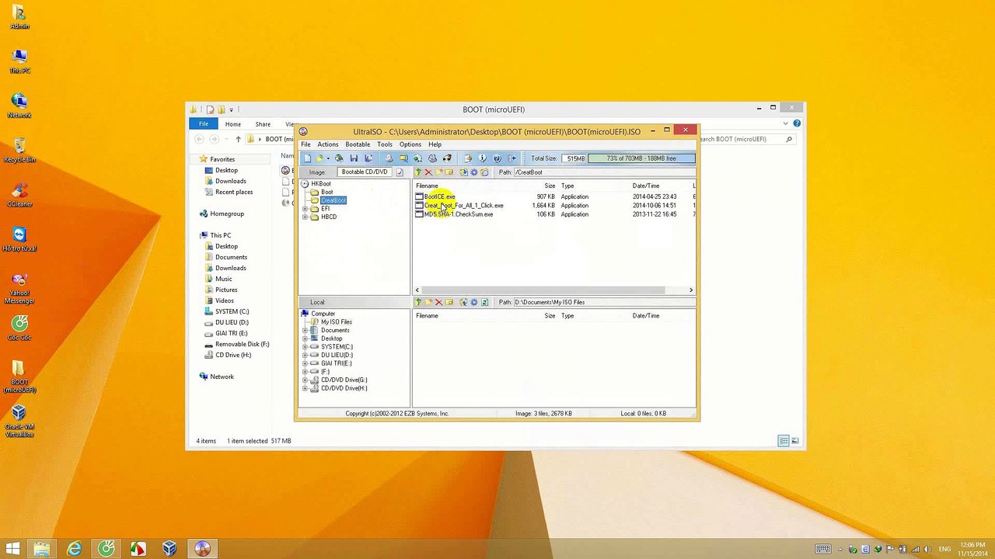
Task: Click the Rename icon in Image pane toolbar
Action: point(449,172)
